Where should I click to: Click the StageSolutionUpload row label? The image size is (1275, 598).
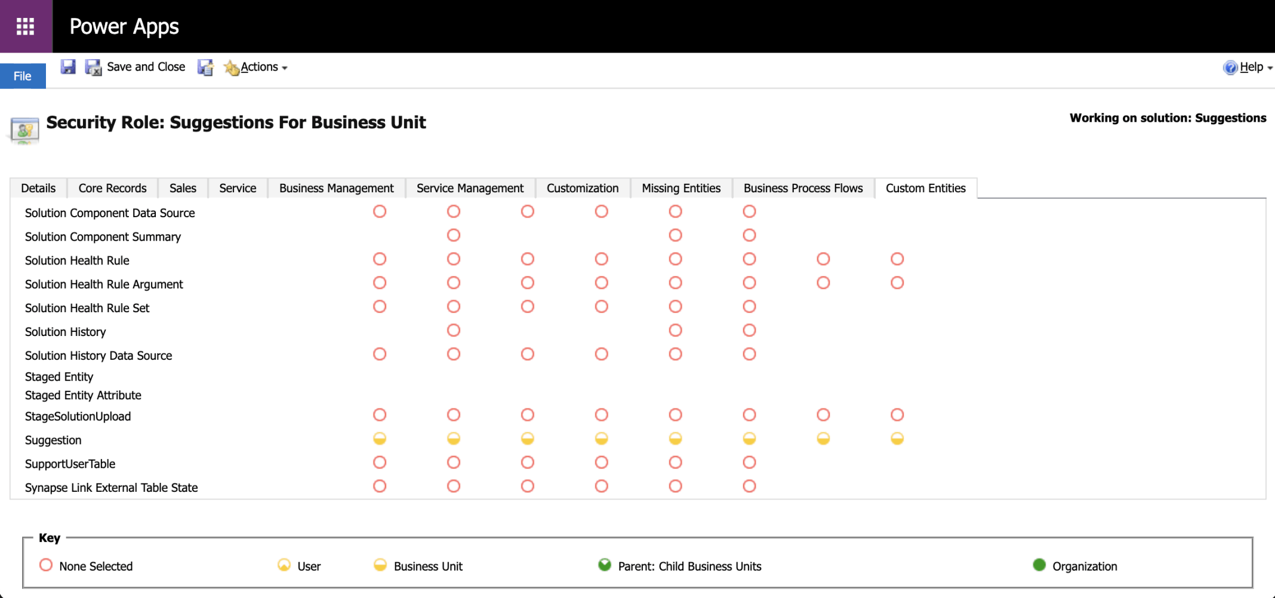[78, 417]
